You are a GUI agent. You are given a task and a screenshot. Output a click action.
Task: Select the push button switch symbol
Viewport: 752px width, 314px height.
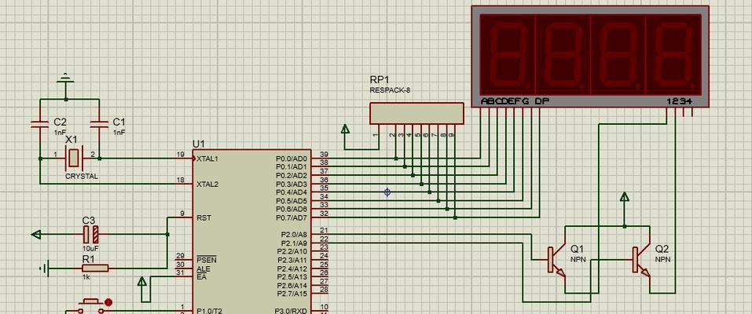[90, 306]
